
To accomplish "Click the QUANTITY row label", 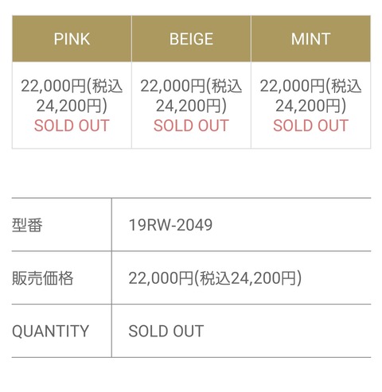I will point(50,331).
